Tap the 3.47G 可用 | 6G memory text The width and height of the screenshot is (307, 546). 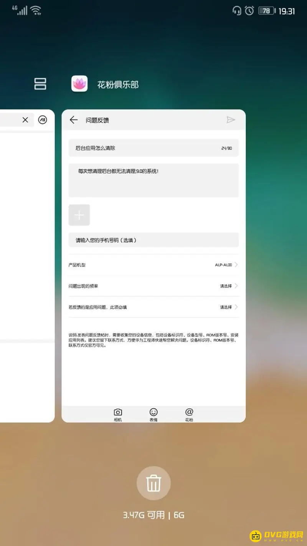(x=153, y=515)
